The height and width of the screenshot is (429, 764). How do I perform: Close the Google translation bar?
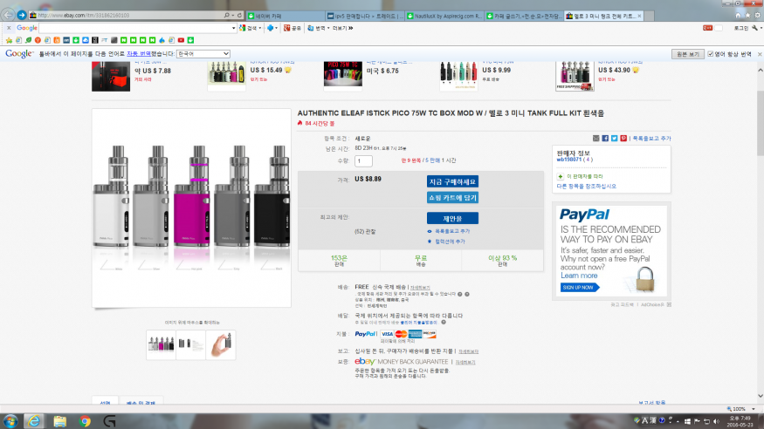point(760,54)
